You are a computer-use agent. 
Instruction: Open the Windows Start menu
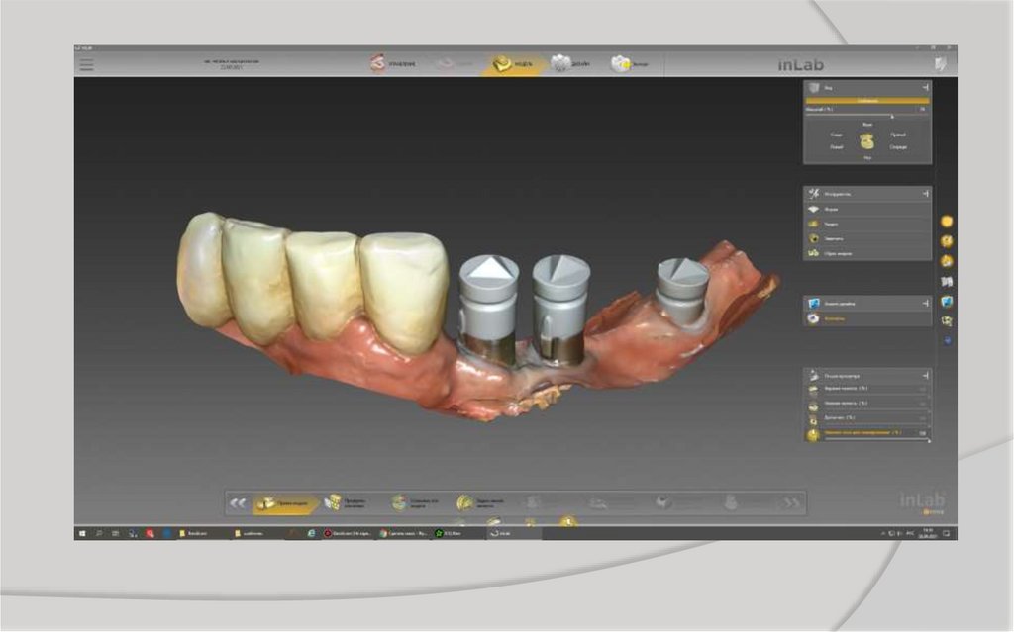[x=81, y=533]
